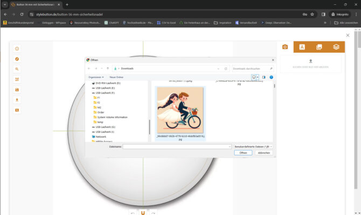The width and height of the screenshot is (361, 215).
Task: Open the view options dropdown in dialog
Action: 258,77
